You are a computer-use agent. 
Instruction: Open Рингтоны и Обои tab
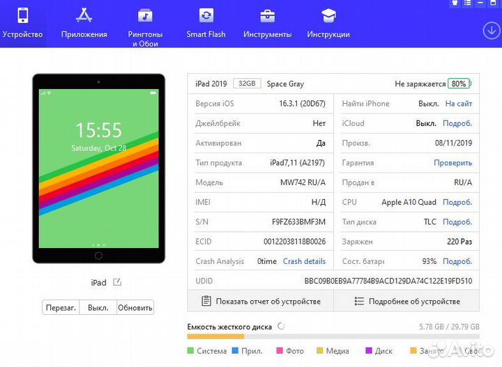click(x=145, y=28)
